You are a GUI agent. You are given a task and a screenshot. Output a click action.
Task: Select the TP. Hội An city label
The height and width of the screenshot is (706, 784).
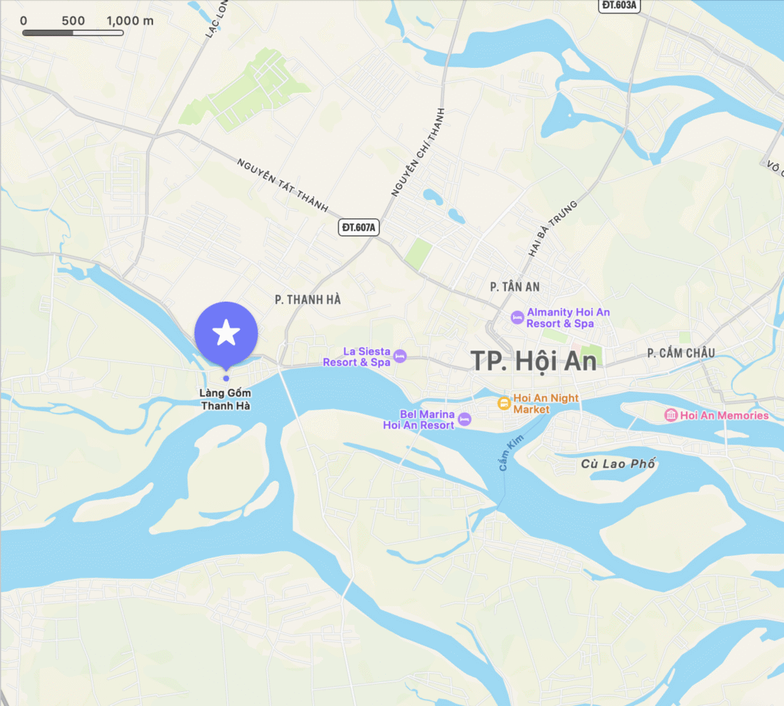[534, 361]
